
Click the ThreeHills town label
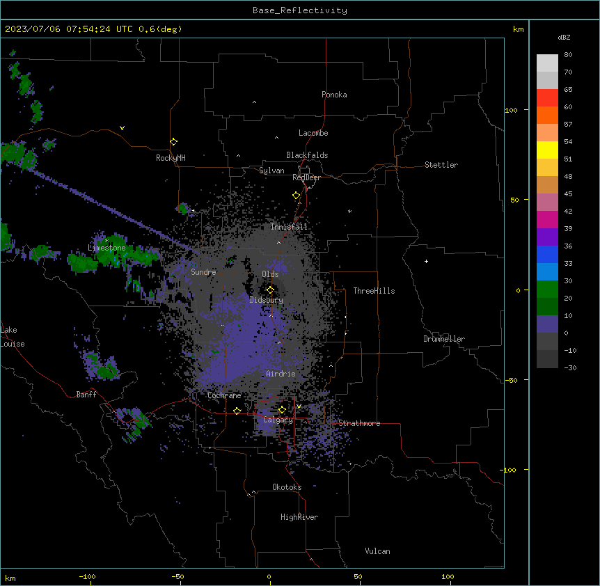pyautogui.click(x=374, y=291)
